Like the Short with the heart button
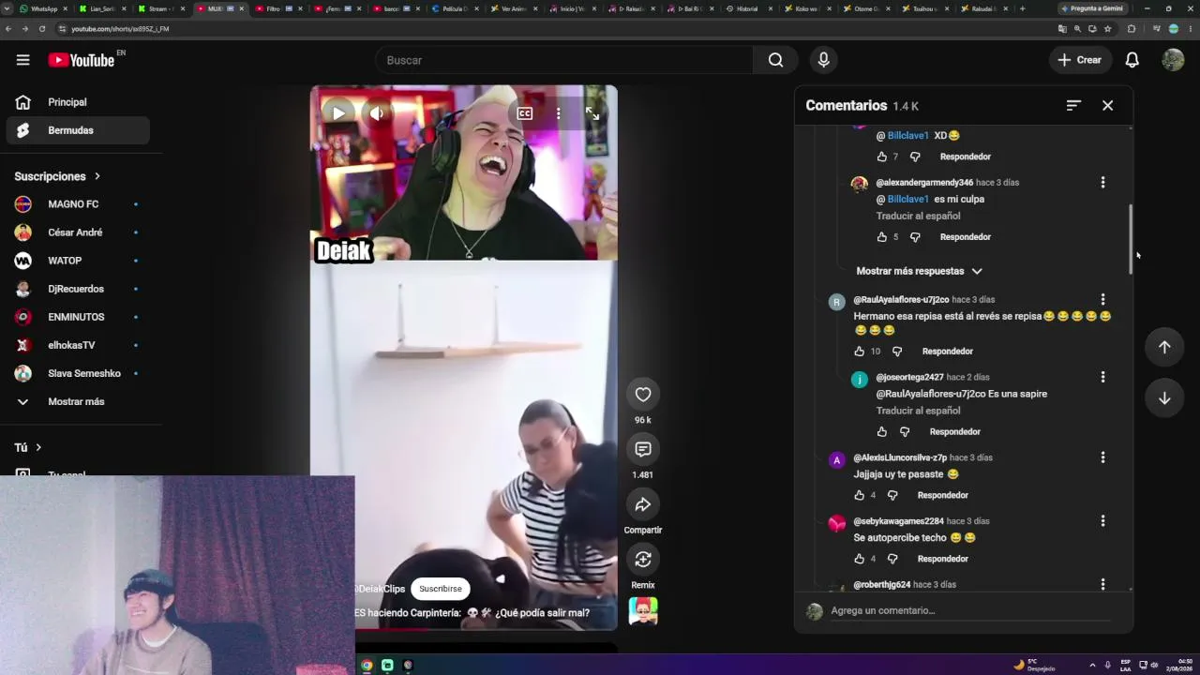 click(643, 395)
